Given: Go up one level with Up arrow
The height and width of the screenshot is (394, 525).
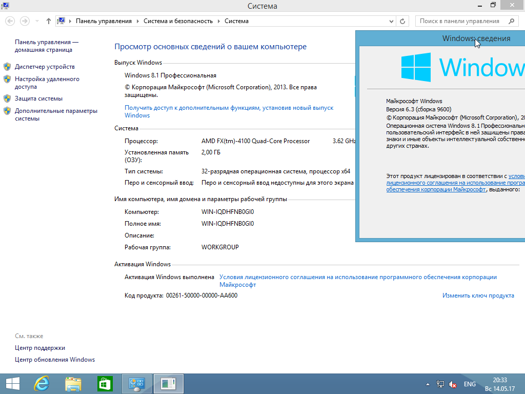Looking at the screenshot, I should (49, 21).
